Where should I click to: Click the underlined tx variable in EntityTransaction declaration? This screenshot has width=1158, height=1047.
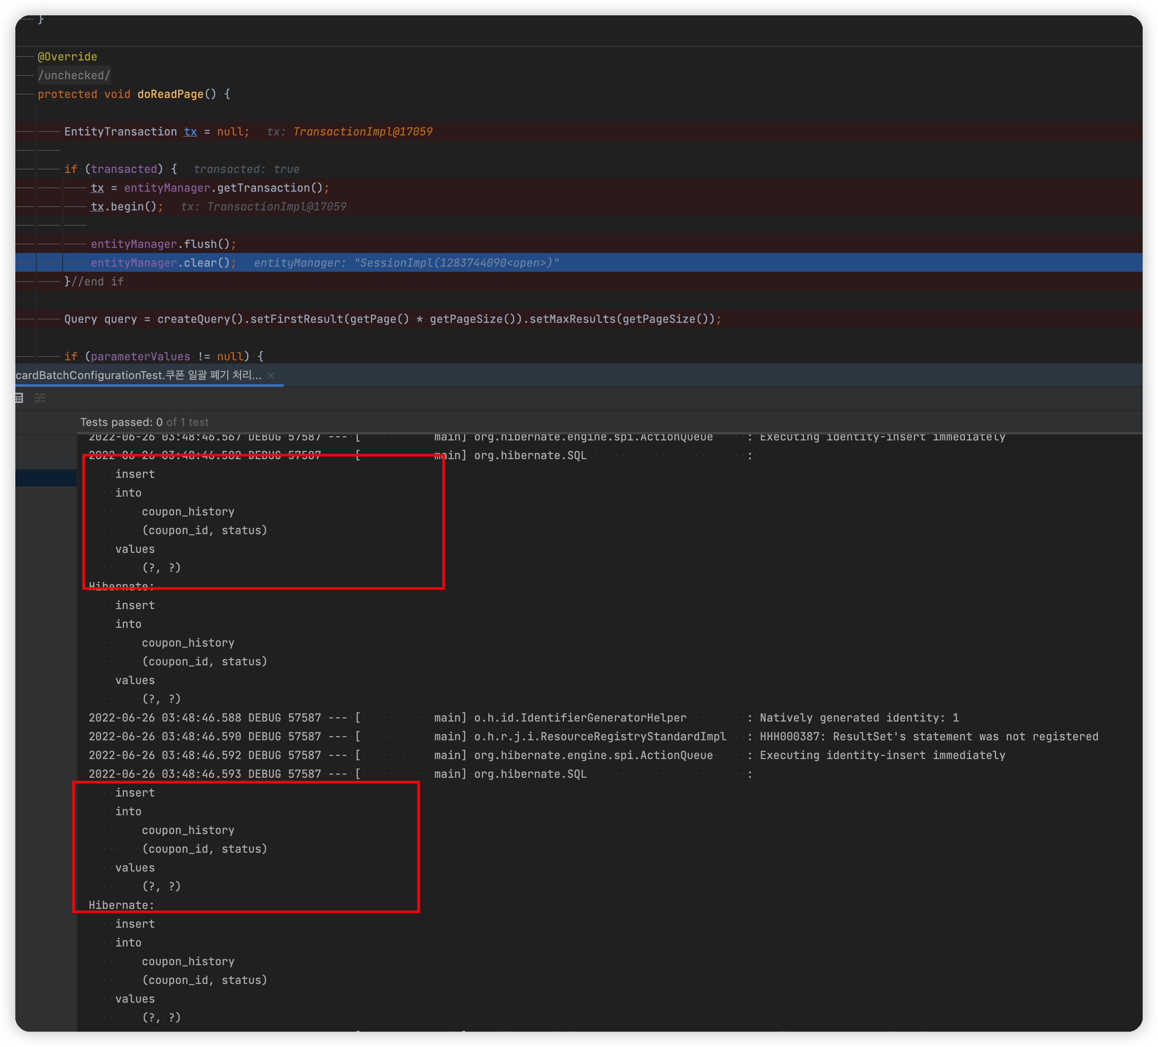pyautogui.click(x=190, y=132)
